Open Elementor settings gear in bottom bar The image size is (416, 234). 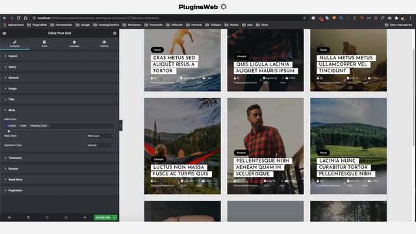[9, 218]
